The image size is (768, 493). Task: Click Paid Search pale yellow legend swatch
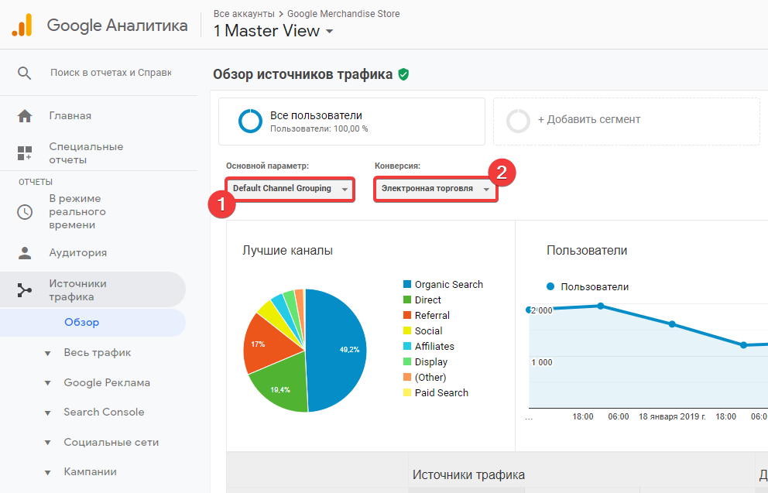pos(407,392)
